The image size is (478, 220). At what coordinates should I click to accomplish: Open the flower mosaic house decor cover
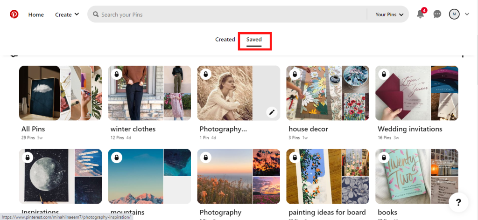pyautogui.click(x=314, y=93)
